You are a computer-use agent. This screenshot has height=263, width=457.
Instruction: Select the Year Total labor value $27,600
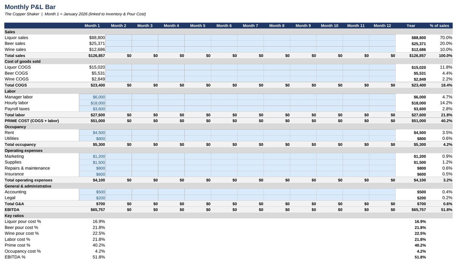pos(411,115)
